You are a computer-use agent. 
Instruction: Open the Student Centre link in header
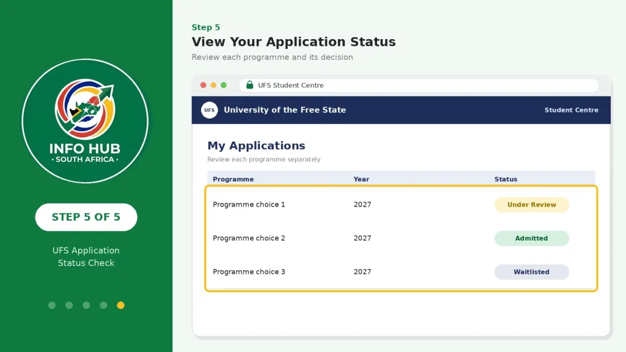coord(572,110)
